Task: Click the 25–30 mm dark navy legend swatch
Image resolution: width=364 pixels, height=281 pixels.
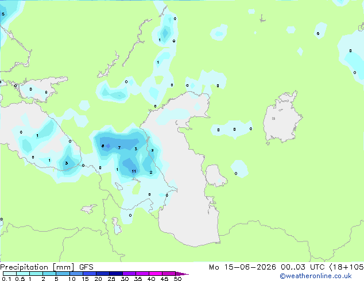Action: [x=116, y=274]
